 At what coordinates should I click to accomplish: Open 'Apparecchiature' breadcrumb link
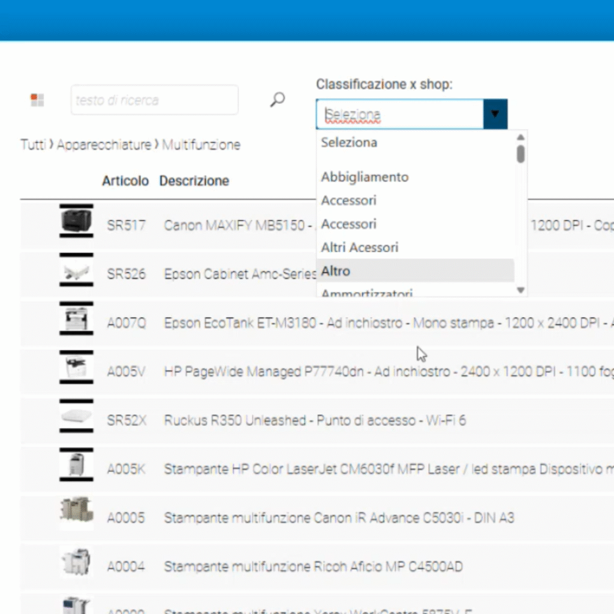(x=104, y=145)
